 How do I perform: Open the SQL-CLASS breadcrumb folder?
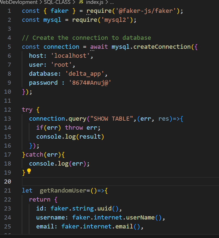pos(57,2)
